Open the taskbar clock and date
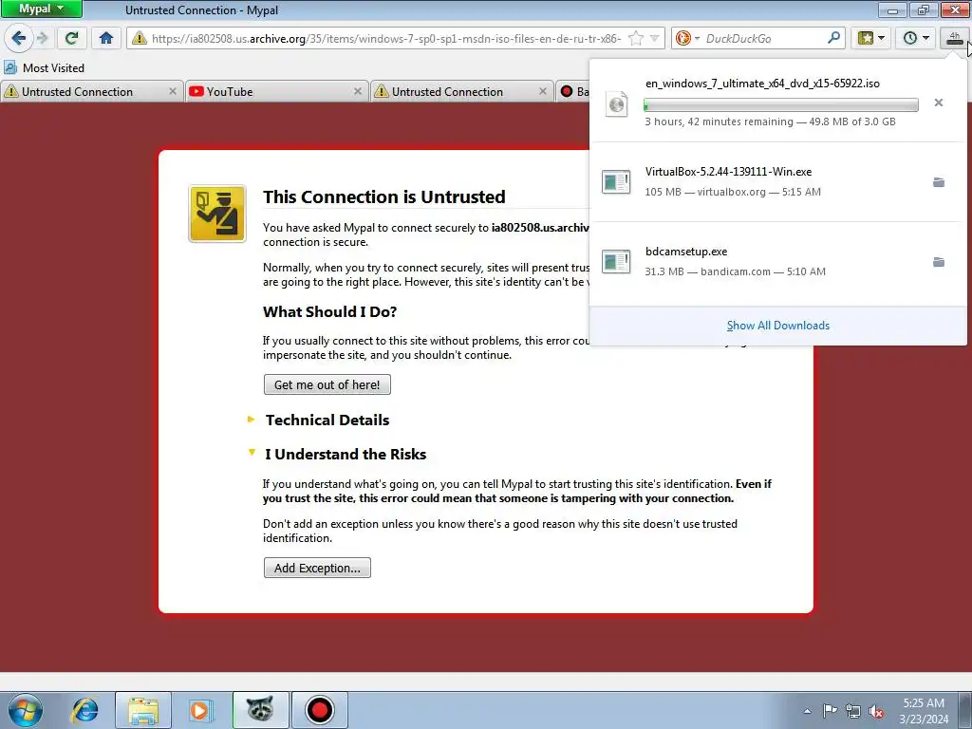This screenshot has width=972, height=729. point(924,711)
